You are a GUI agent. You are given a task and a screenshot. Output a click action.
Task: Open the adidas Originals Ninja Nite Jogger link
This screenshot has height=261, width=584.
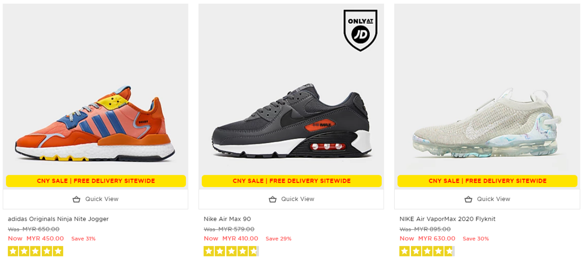coord(58,219)
